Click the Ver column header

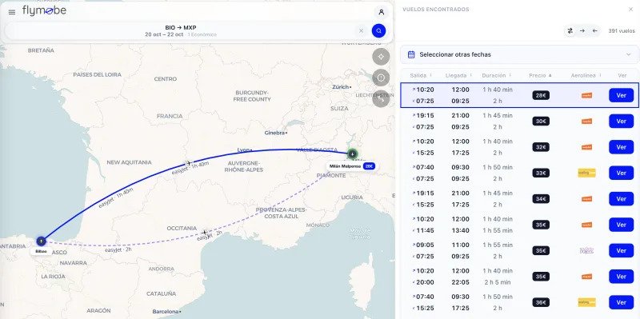pos(622,75)
